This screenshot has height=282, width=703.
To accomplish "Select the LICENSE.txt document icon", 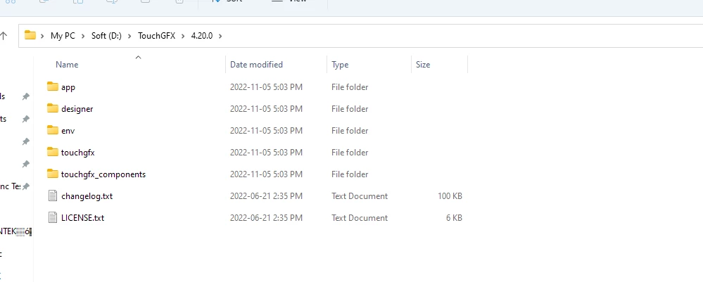I will click(x=53, y=217).
